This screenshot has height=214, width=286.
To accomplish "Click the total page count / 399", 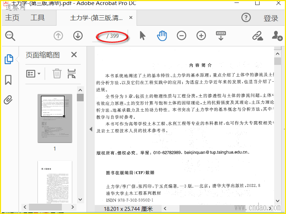I will [x=113, y=36].
